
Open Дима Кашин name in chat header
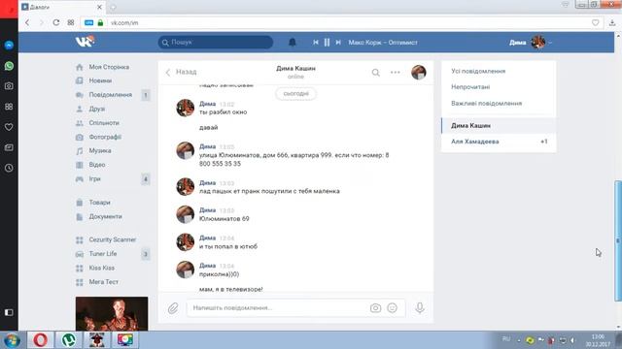295,69
